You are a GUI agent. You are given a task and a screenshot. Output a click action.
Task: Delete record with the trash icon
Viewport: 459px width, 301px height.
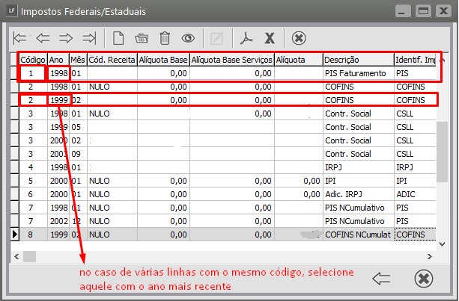[165, 38]
